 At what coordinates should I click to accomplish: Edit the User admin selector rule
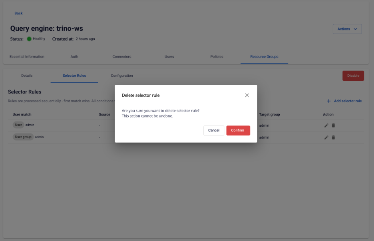(x=326, y=125)
